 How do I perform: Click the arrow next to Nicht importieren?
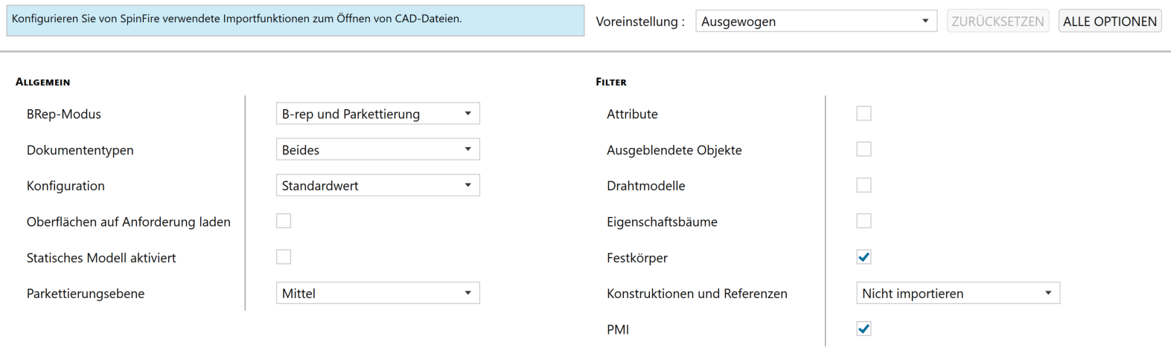pos(1048,293)
